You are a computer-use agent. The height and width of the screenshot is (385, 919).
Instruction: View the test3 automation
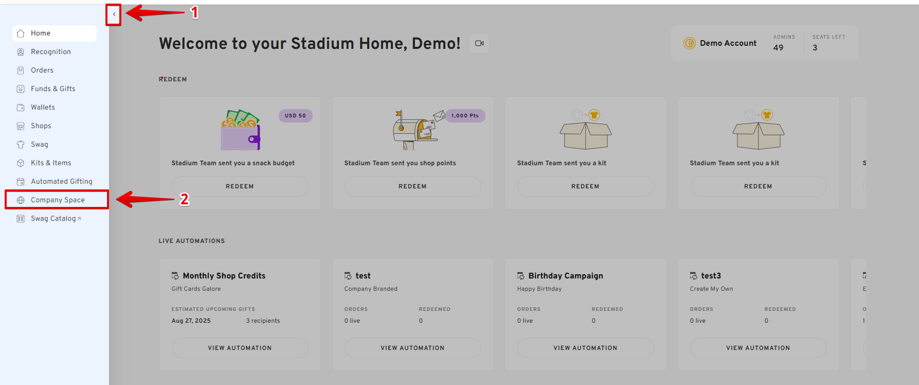pyautogui.click(x=758, y=348)
